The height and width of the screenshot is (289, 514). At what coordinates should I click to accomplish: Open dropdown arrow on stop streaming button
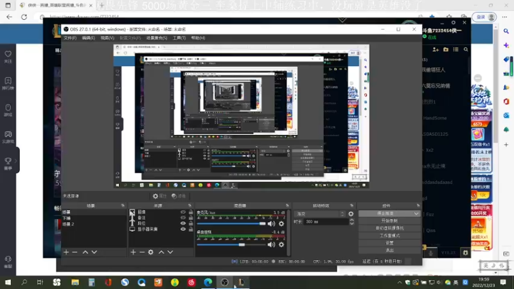click(x=416, y=214)
